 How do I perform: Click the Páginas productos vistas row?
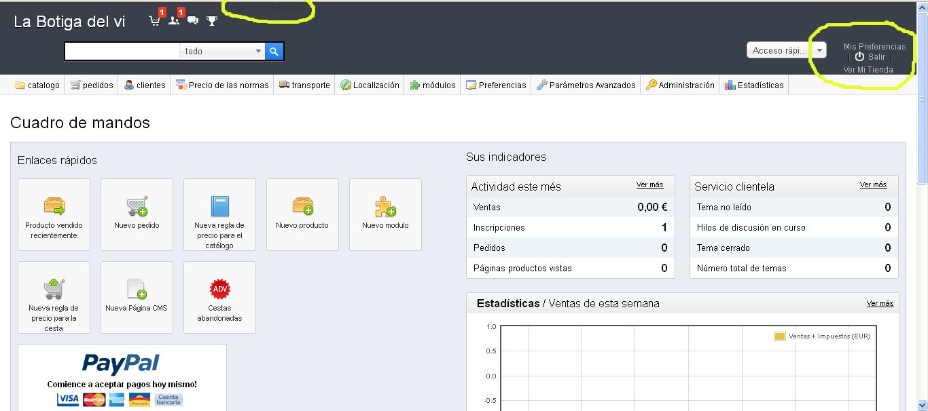[571, 268]
